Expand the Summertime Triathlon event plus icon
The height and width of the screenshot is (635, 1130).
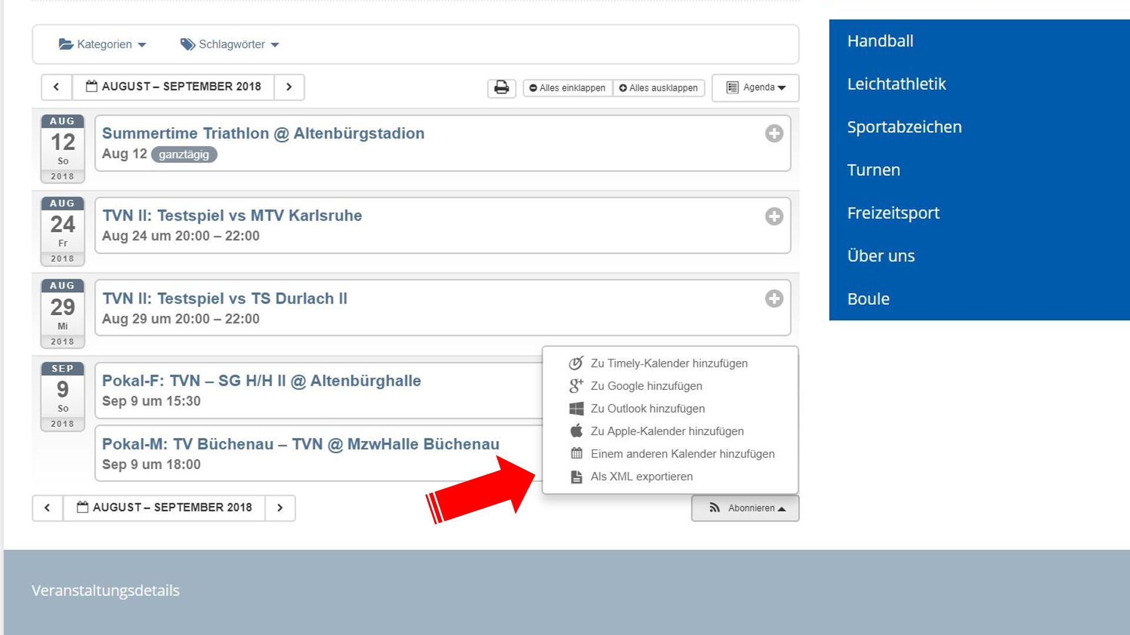774,133
